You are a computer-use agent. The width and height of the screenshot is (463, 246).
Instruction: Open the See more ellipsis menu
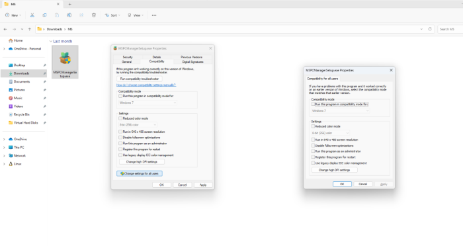click(x=154, y=15)
